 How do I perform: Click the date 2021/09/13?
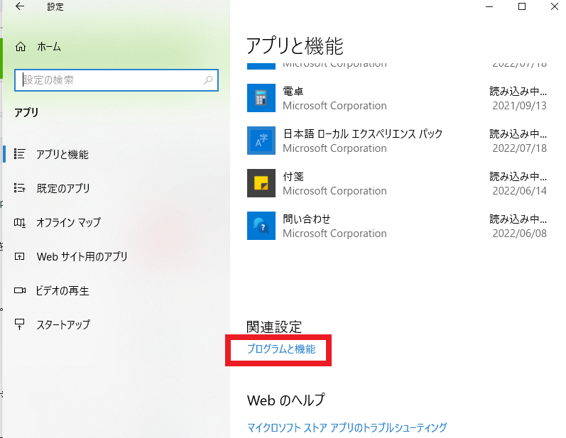click(519, 106)
